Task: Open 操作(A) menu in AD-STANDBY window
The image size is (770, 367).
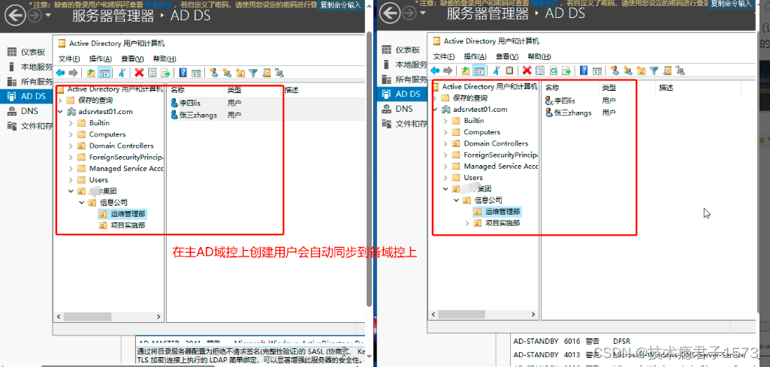Action: pos(475,56)
